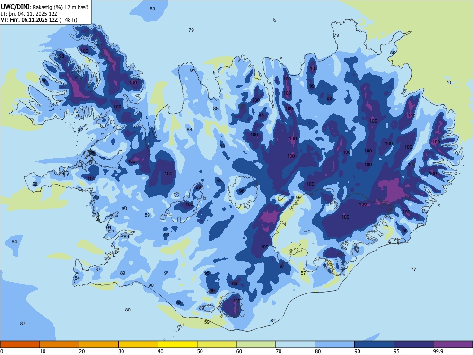Click the legend label '0'

(x=2, y=351)
